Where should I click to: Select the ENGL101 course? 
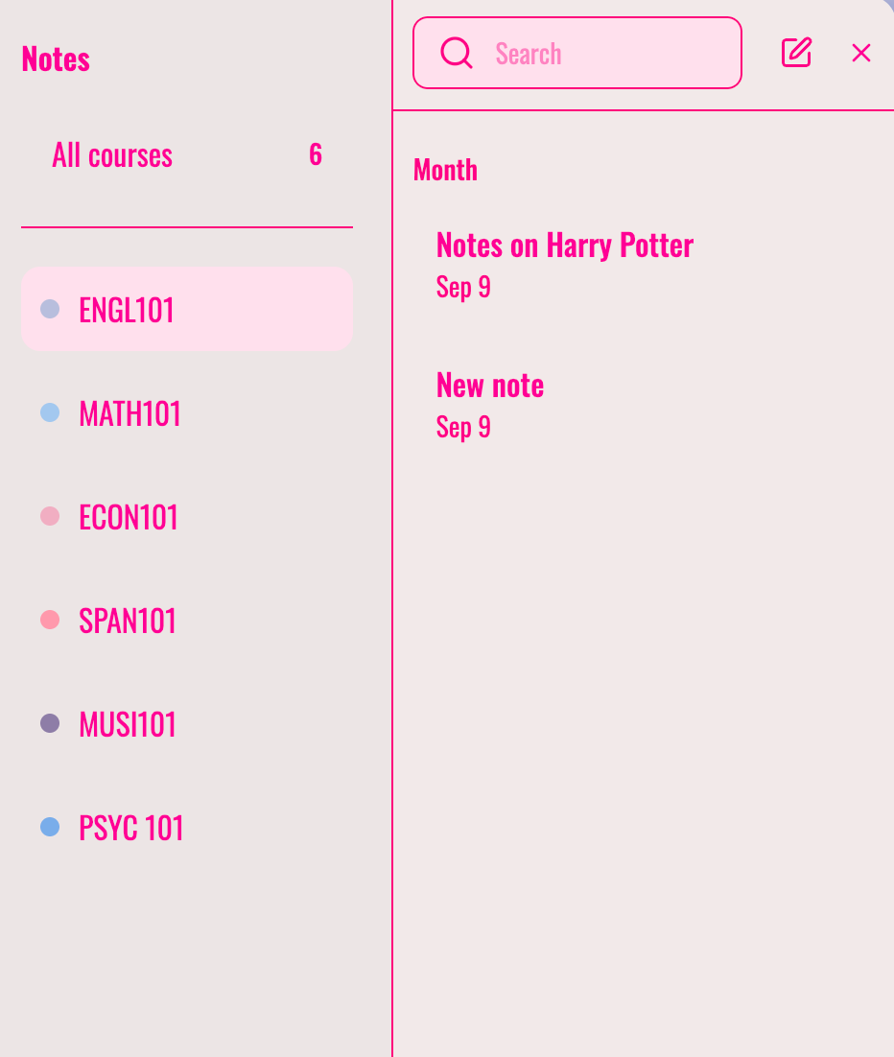coord(187,309)
